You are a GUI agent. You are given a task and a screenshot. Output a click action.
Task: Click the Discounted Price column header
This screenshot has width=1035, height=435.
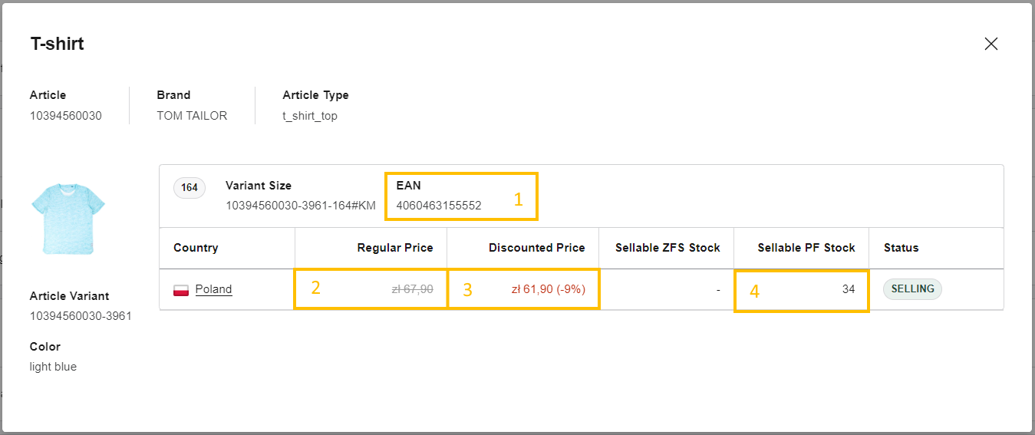(536, 248)
